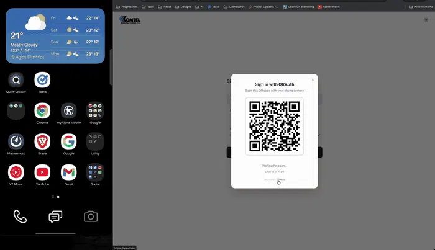Open the Project Updates bookmark
The height and width of the screenshot is (250, 435).
pos(263,7)
